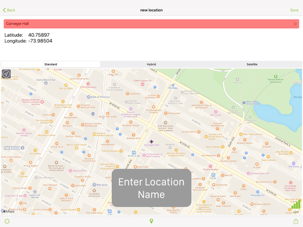Select the Carnegie Hall crosshair marker
303x227 pixels.
(151, 142)
